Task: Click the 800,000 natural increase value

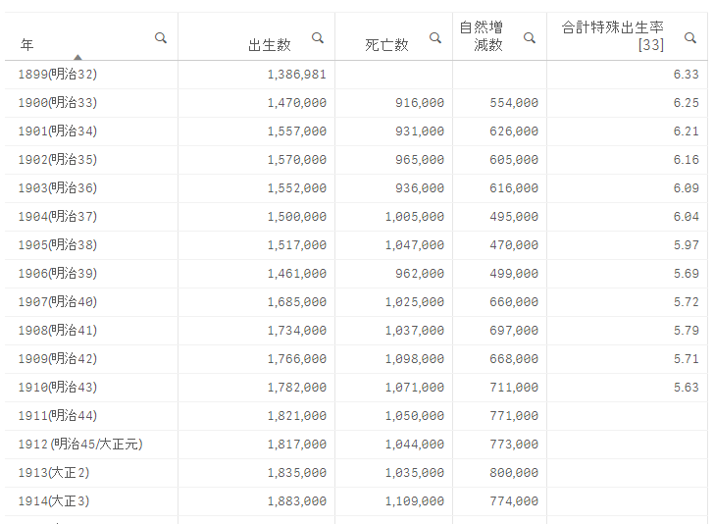Action: 513,473
